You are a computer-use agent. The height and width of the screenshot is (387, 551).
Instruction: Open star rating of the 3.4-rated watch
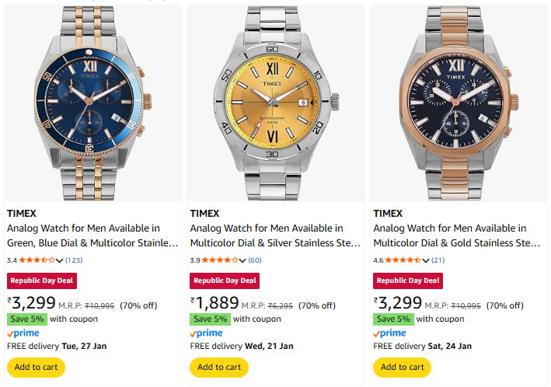coord(37,260)
